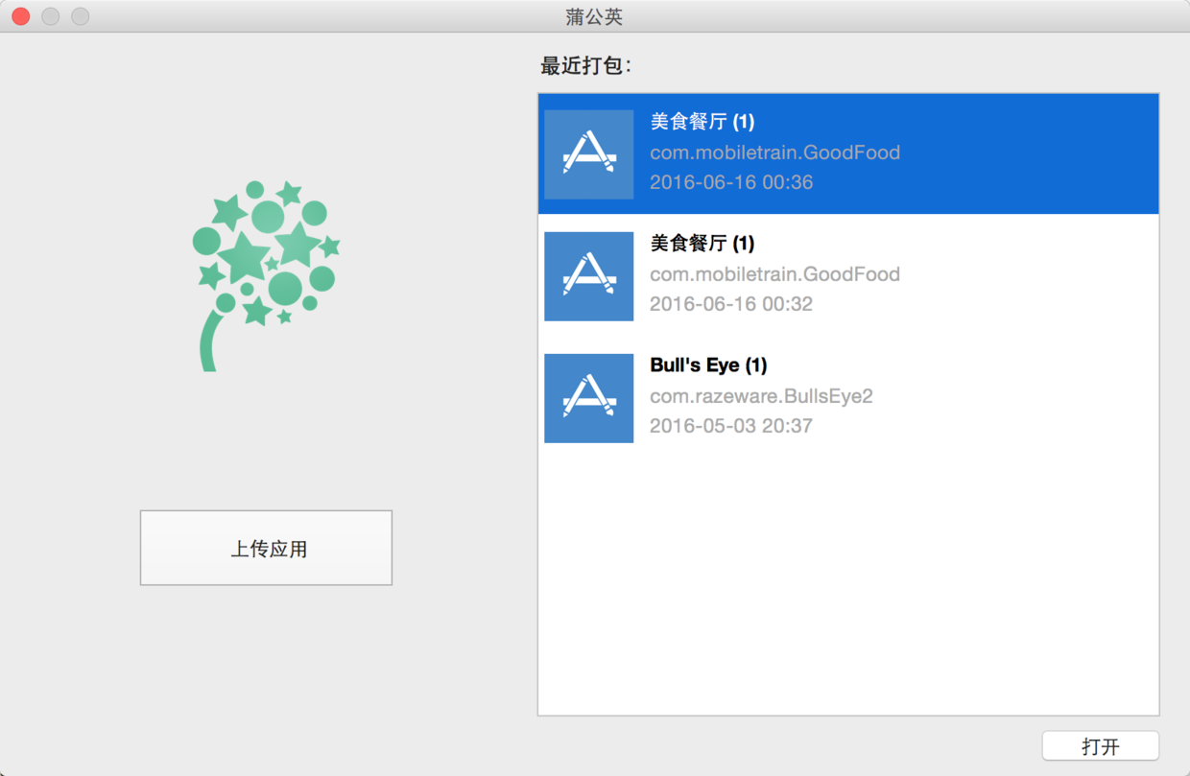The width and height of the screenshot is (1190, 776).
Task: Click the Bull's Eye (1) title text
Action: 708,365
